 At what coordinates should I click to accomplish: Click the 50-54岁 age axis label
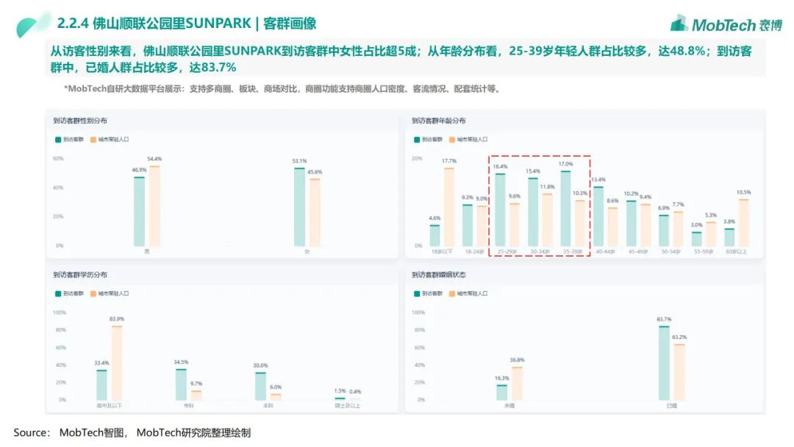pyautogui.click(x=671, y=251)
